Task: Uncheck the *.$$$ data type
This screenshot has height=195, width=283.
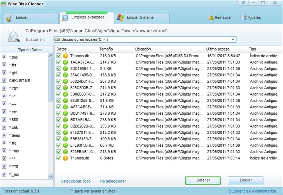Action: [4, 120]
